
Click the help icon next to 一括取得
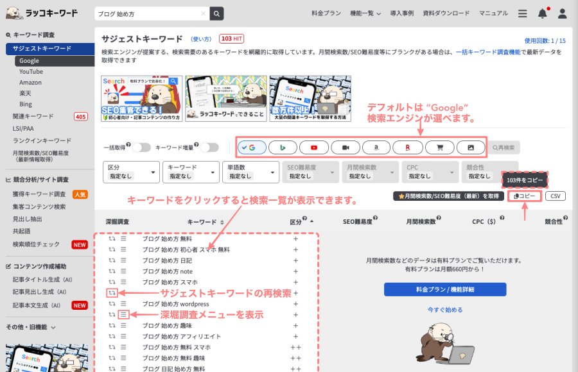coord(128,144)
